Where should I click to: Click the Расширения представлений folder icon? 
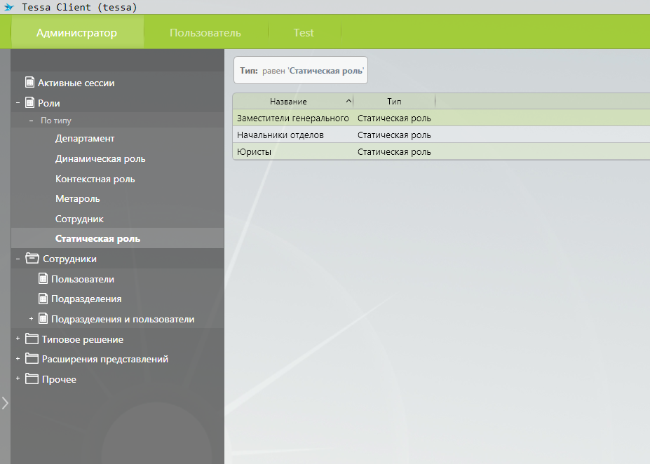(x=32, y=359)
